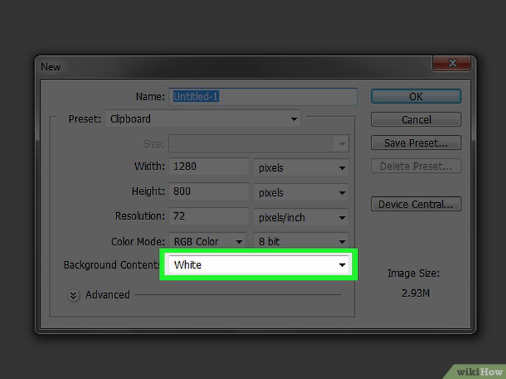506x379 pixels.
Task: Click the Name text field
Action: point(262,96)
